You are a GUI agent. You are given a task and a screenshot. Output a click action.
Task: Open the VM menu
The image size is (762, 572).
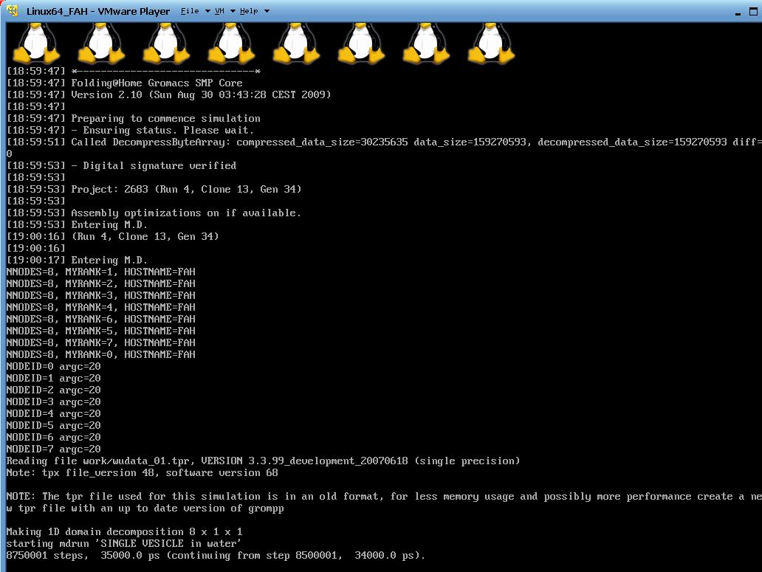[219, 10]
